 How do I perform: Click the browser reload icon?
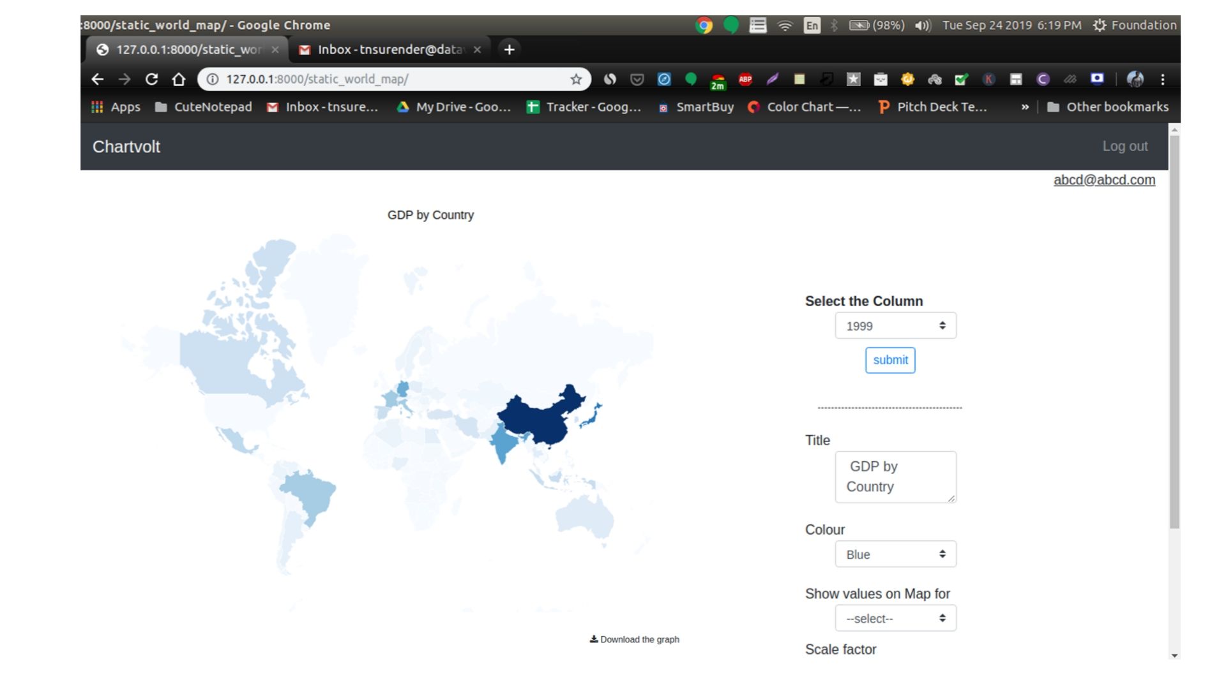[x=151, y=79]
